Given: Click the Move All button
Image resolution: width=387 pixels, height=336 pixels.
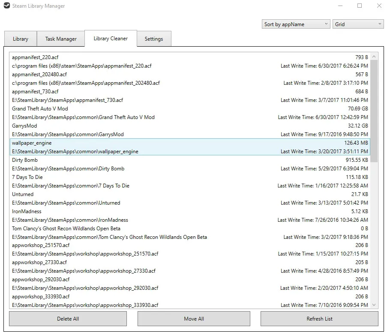Looking at the screenshot, I should [194, 319].
